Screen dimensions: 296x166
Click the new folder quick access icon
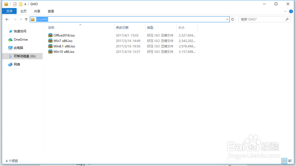(x=21, y=4)
